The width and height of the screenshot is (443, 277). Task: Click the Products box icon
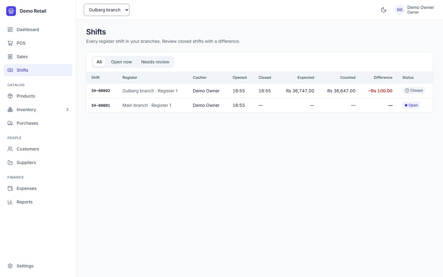[x=10, y=96]
